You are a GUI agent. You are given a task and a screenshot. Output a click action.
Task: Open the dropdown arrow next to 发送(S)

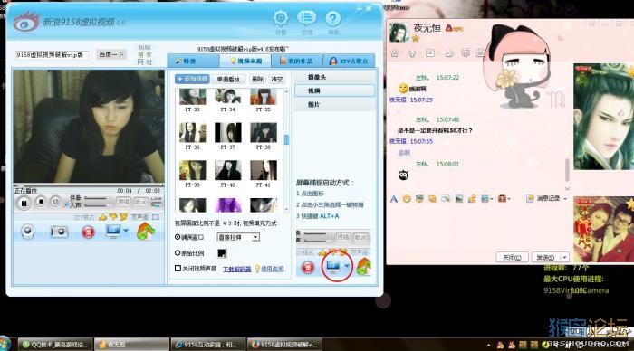click(565, 257)
